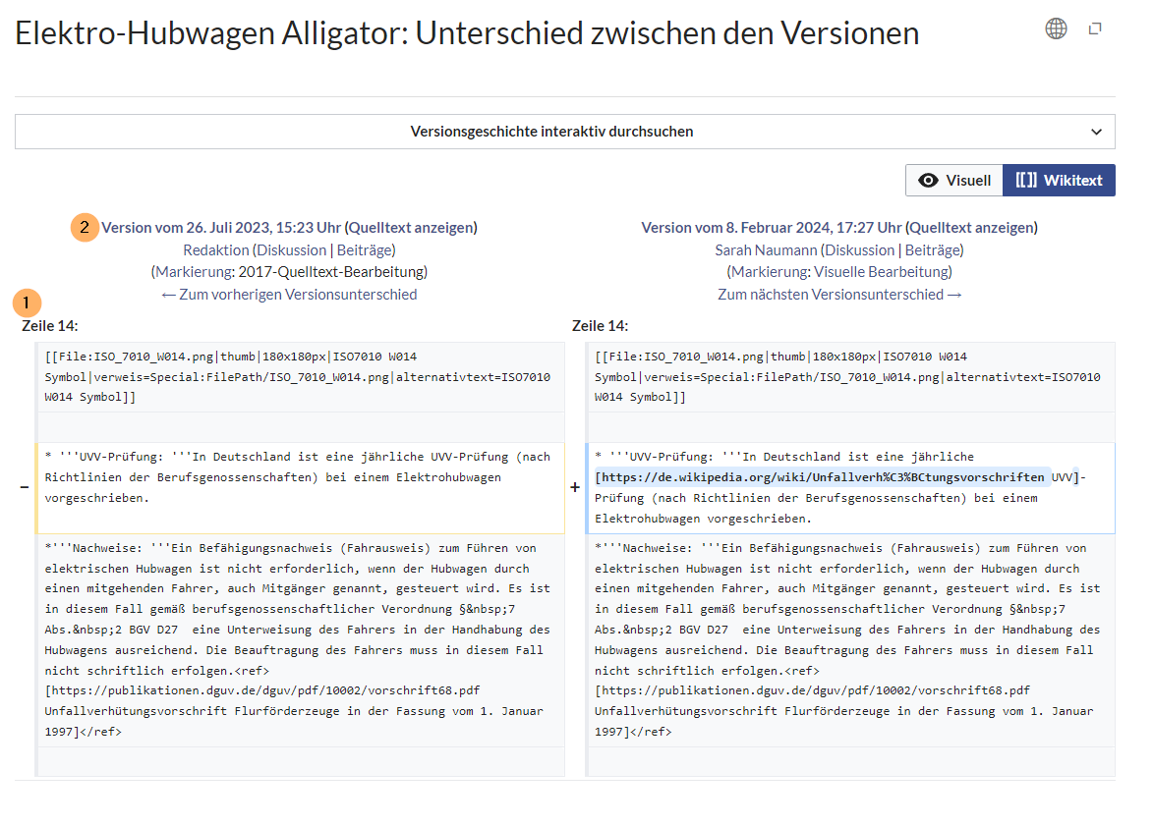Switch to Wikitext diff mode
Viewport: 1153px width, 825px height.
coord(1059,181)
